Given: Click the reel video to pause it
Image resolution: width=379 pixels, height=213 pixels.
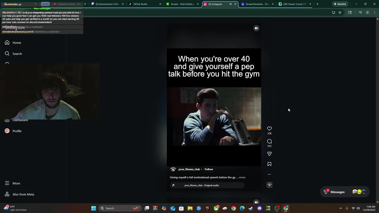Looking at the screenshot, I should (x=214, y=107).
